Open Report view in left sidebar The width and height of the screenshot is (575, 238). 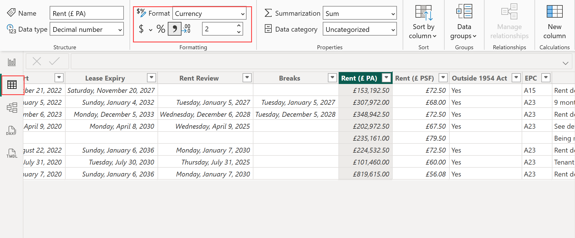(12, 62)
